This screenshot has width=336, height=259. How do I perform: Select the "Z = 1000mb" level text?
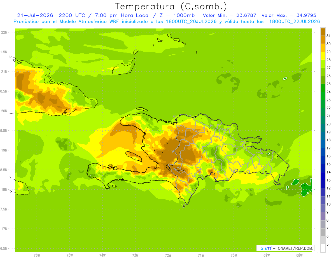pyautogui.click(x=178, y=15)
